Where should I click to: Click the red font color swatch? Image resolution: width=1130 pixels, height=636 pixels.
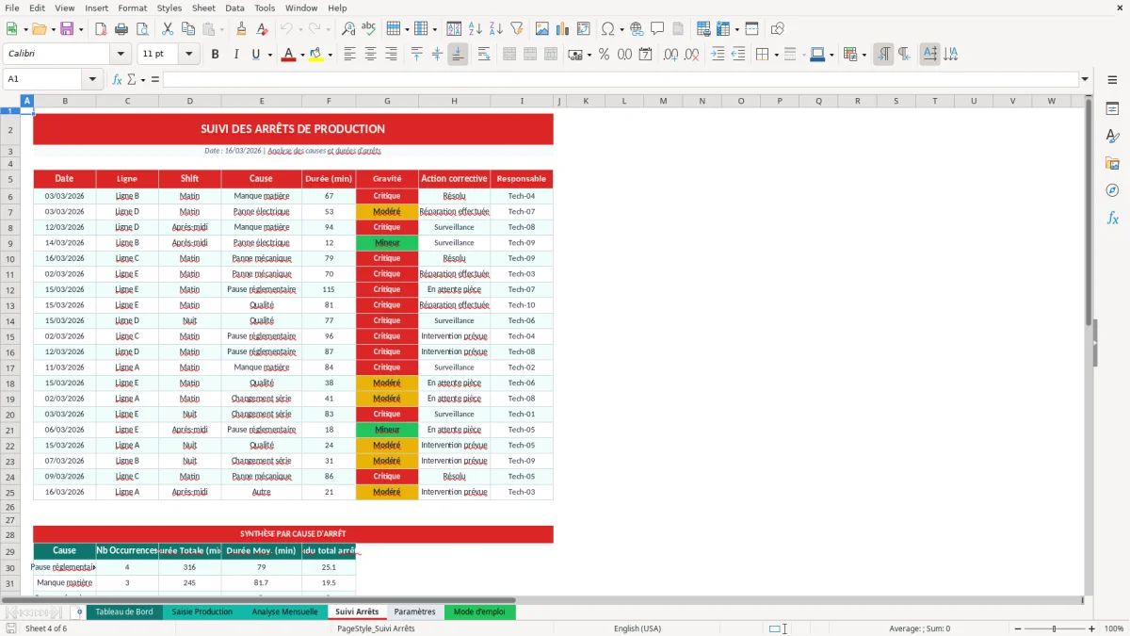(288, 55)
